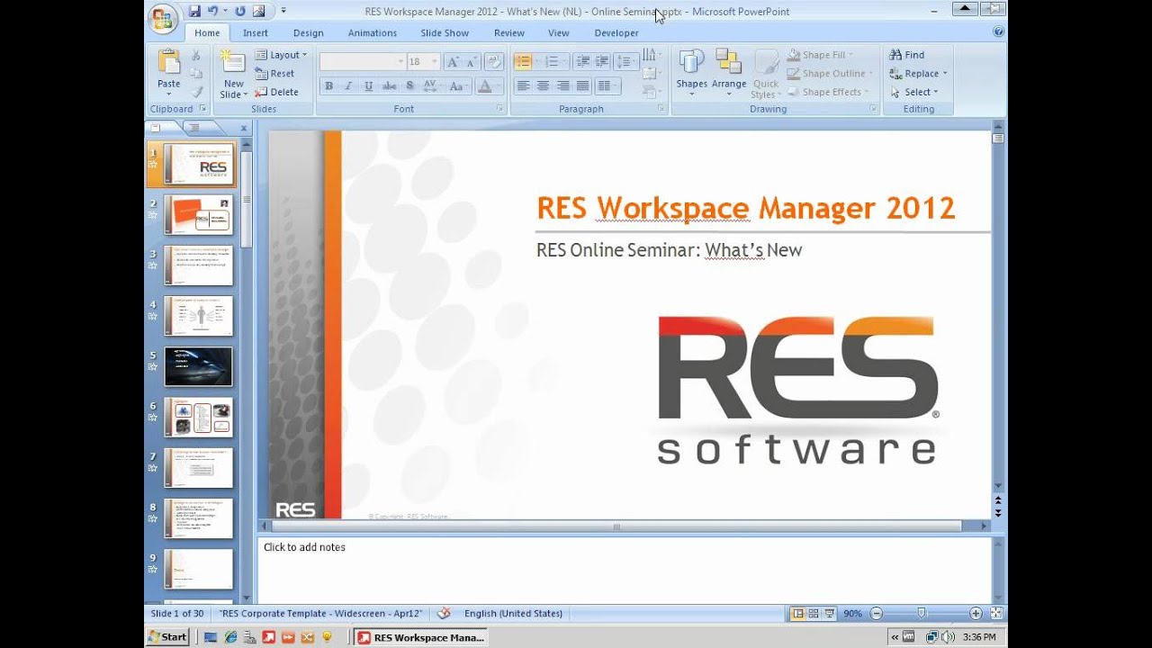Image resolution: width=1152 pixels, height=648 pixels.
Task: Switch to the Developer tab
Action: point(616,33)
